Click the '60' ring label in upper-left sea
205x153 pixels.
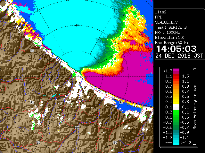(x=38, y=11)
